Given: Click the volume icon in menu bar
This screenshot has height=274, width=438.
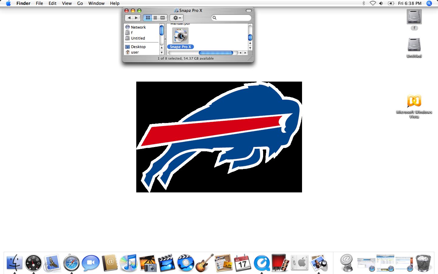Looking at the screenshot, I should tap(381, 3).
